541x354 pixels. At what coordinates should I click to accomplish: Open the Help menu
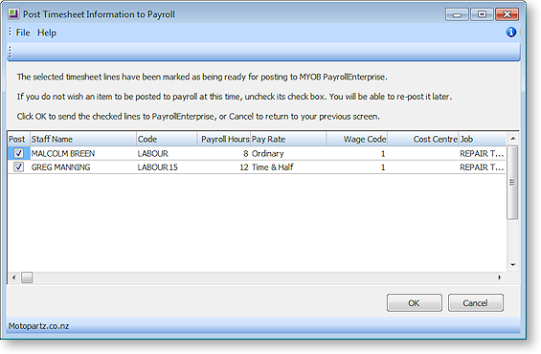click(47, 33)
